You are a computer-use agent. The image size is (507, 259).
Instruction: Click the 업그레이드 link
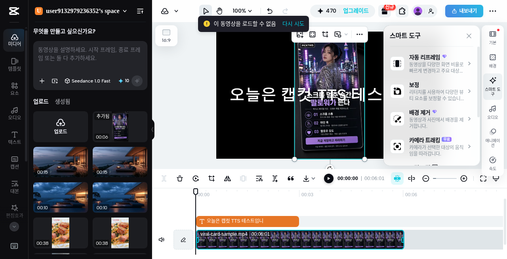pos(356,11)
